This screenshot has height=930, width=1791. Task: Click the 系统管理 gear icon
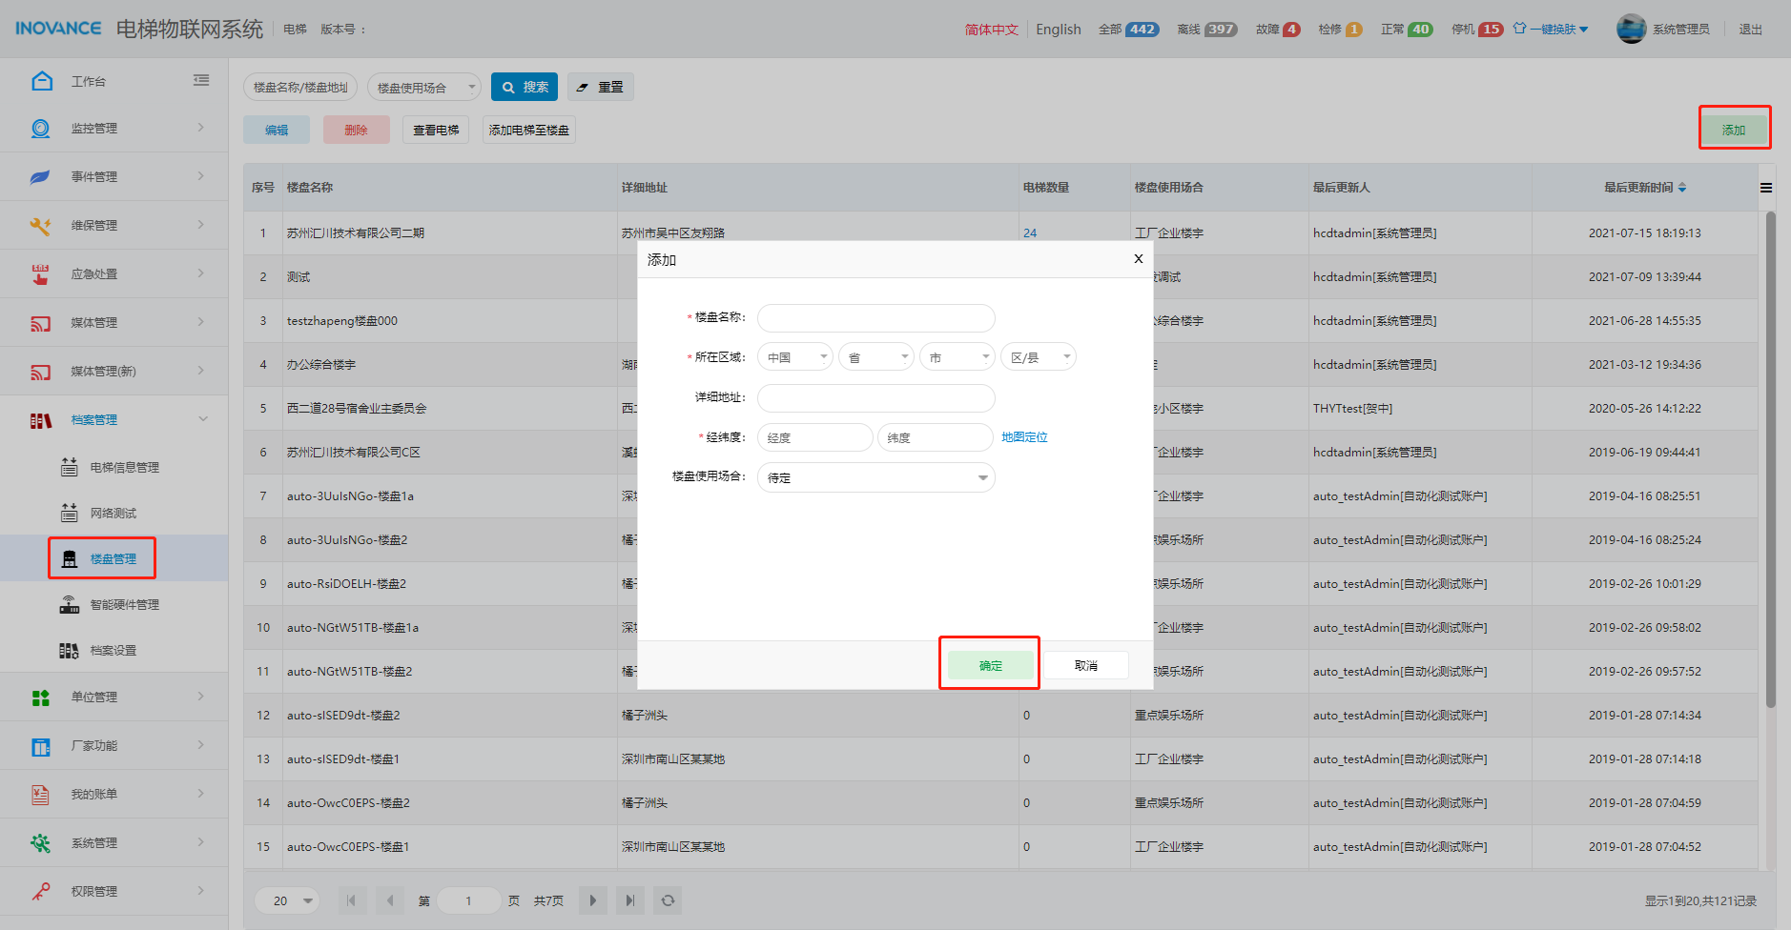[x=40, y=843]
